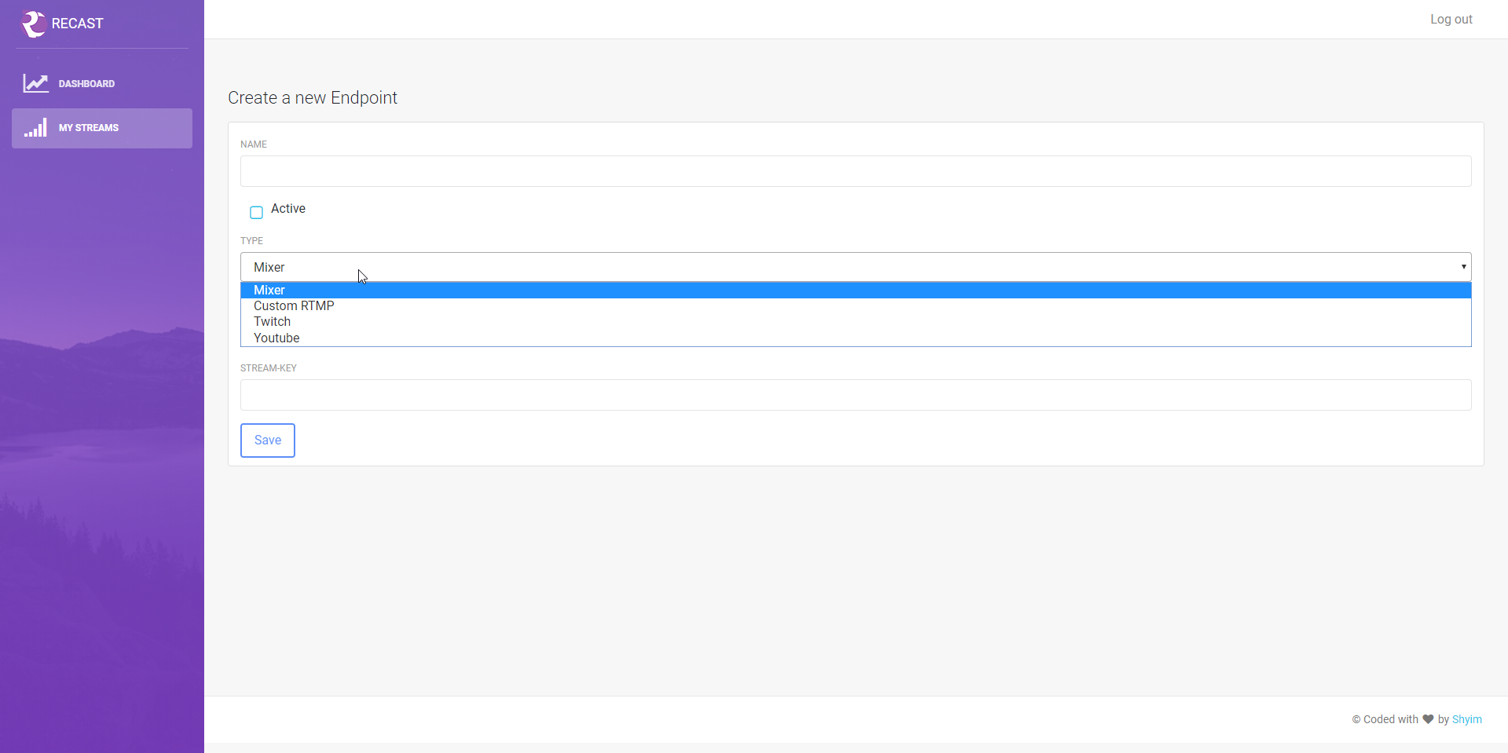Choose Custom RTMP from the type list
The width and height of the screenshot is (1508, 753).
(855, 306)
